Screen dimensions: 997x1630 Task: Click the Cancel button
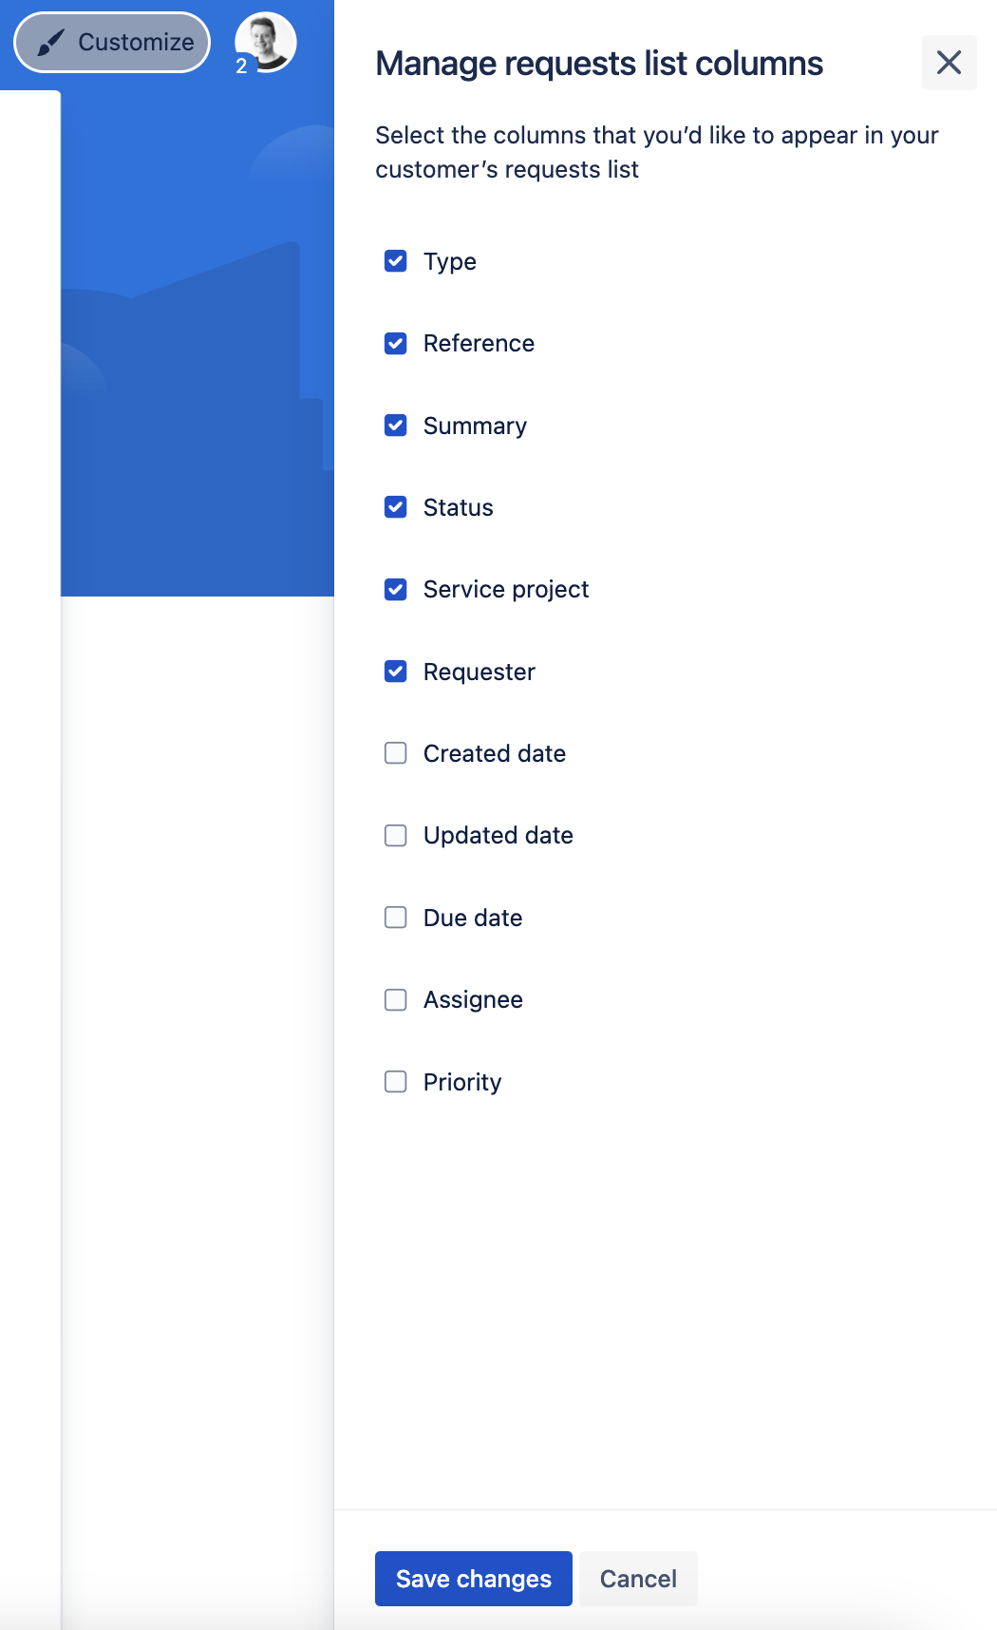point(638,1579)
